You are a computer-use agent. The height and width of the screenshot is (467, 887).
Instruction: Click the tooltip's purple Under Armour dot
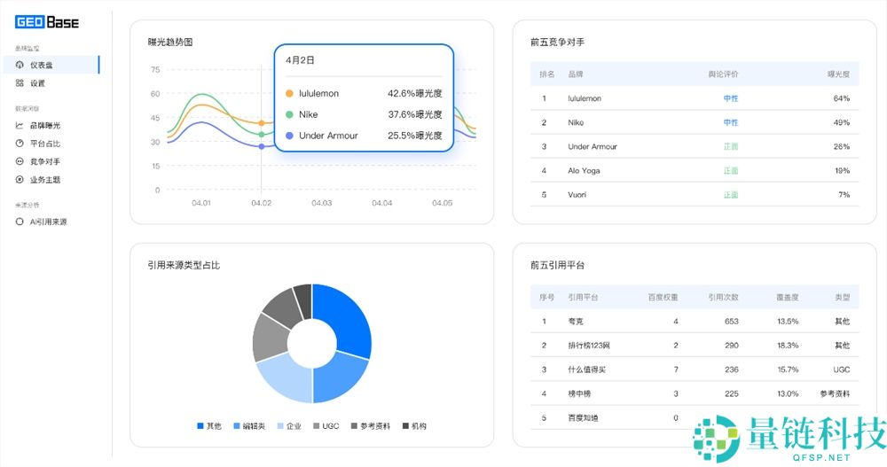click(290, 136)
